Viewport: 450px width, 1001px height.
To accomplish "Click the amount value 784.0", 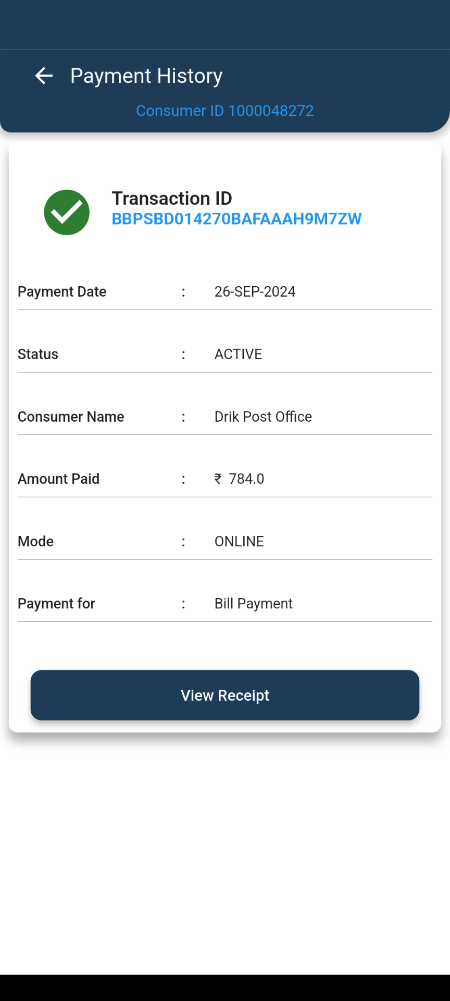I will (246, 479).
